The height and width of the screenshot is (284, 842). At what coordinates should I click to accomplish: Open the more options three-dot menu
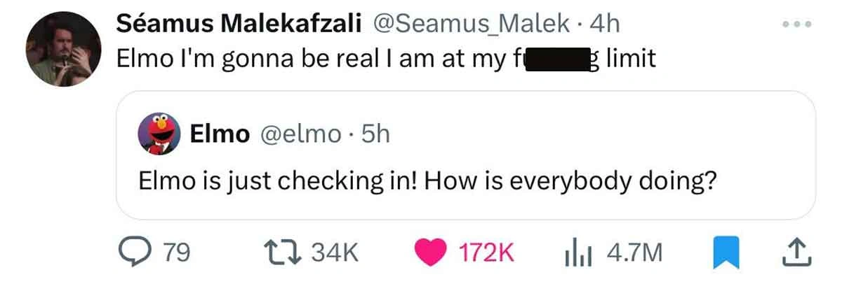tap(799, 24)
